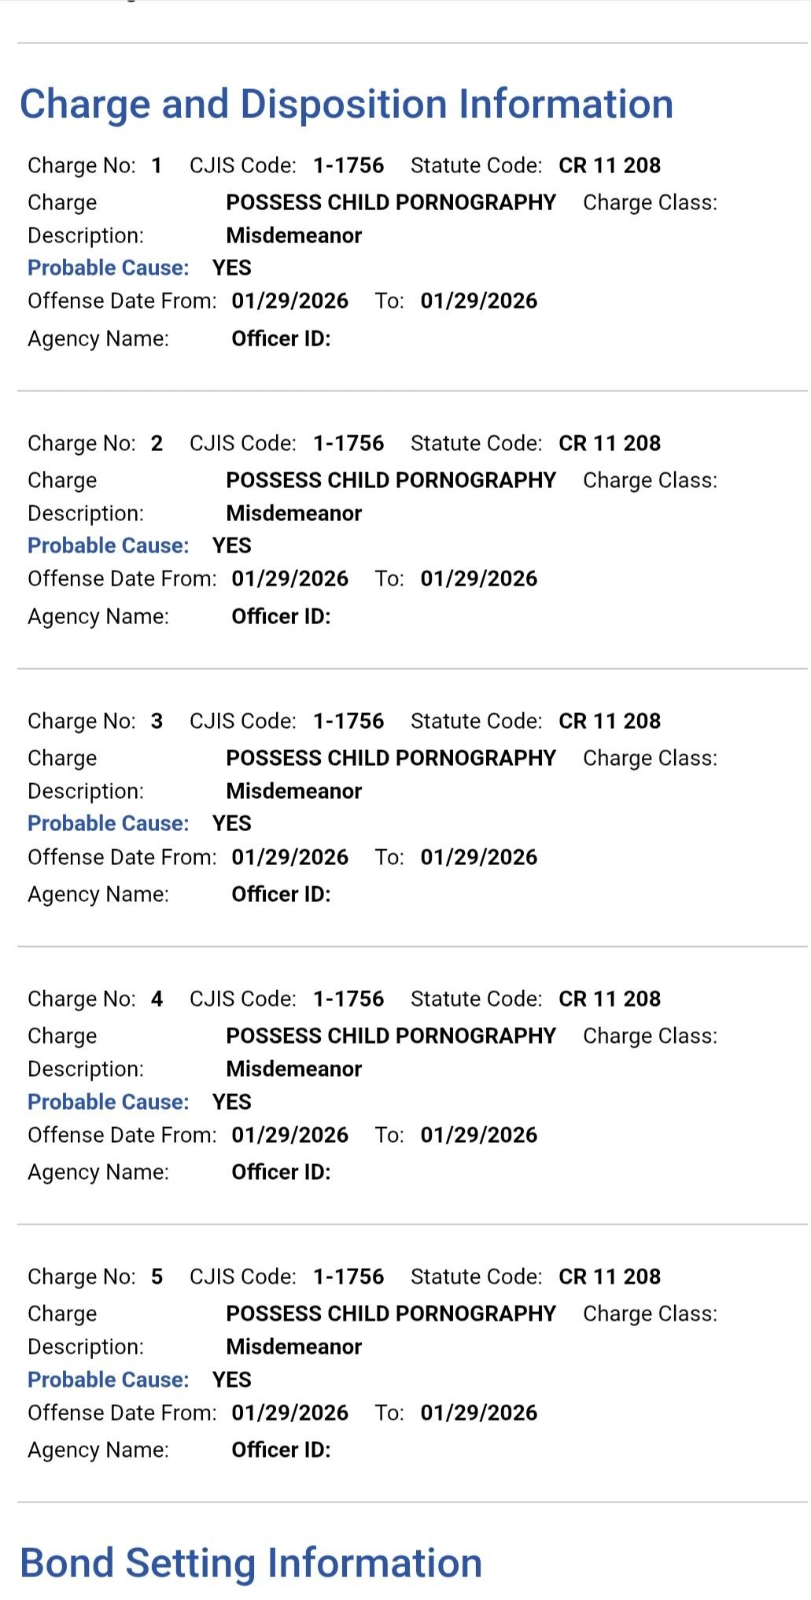This screenshot has width=811, height=1600.
Task: Open the Probable Cause link under charge 5
Action: click(108, 1380)
